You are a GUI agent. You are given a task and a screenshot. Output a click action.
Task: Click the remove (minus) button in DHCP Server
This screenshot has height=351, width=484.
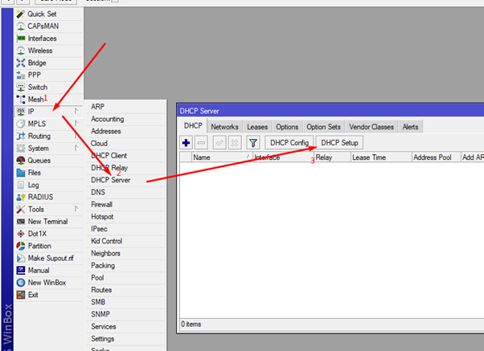tap(201, 143)
